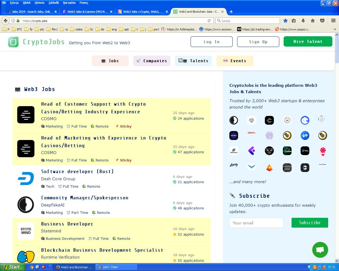Screen dimensions: 339x271
Task: Open the stake bookmarks folder
Action: click(76, 29)
